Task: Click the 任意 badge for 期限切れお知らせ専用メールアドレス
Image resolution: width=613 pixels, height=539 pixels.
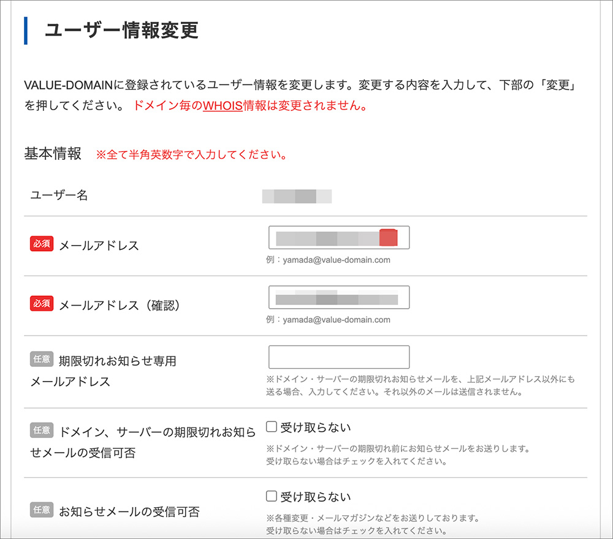Action: [41, 360]
